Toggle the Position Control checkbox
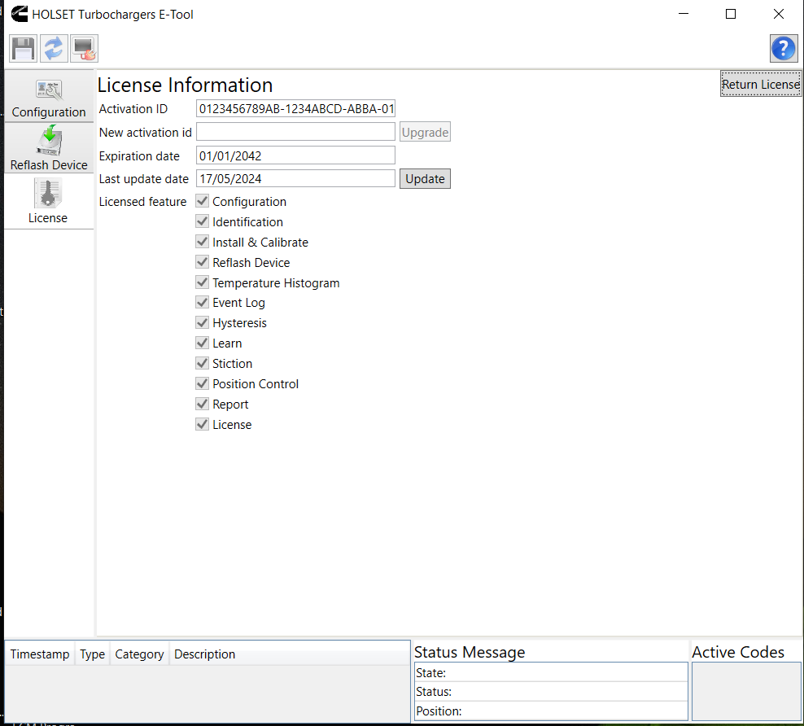This screenshot has height=726, width=804. tap(203, 383)
